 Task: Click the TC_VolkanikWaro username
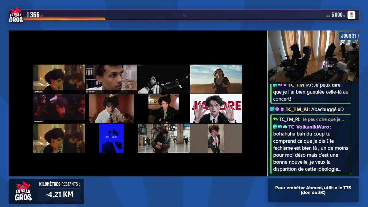click(309, 127)
